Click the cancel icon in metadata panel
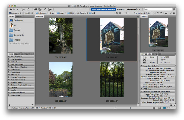Image resolution: width=184 pixels, height=120 pixels. pyautogui.click(x=171, y=105)
